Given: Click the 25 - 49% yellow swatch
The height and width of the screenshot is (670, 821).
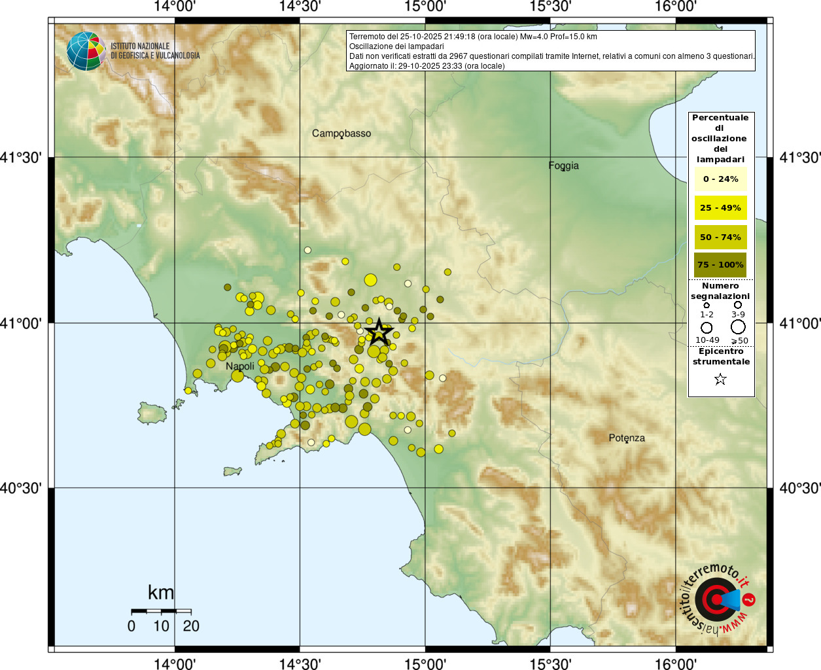Looking at the screenshot, I should (x=720, y=207).
